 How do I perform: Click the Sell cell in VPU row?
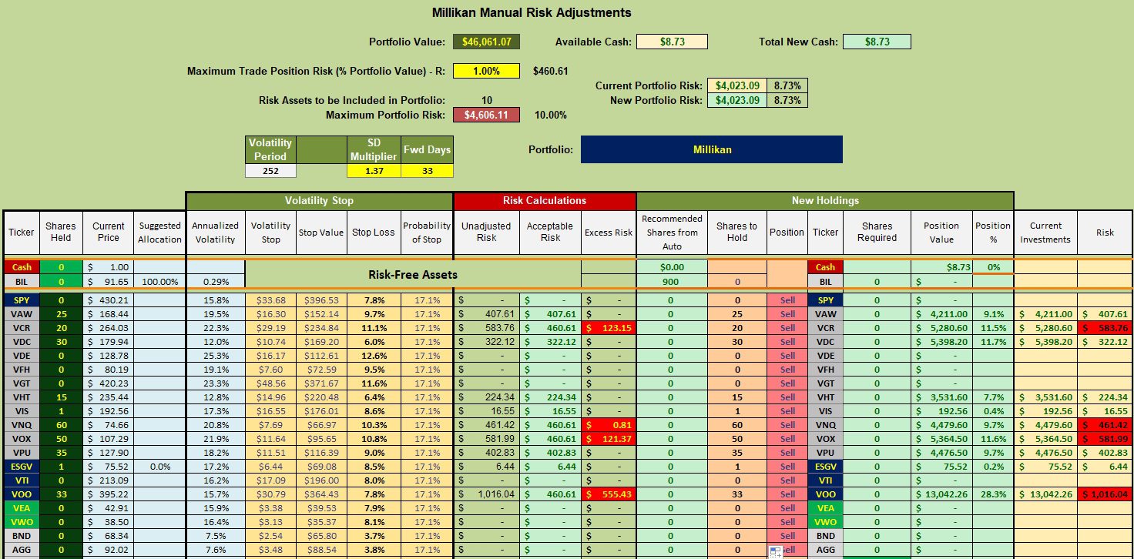787,452
